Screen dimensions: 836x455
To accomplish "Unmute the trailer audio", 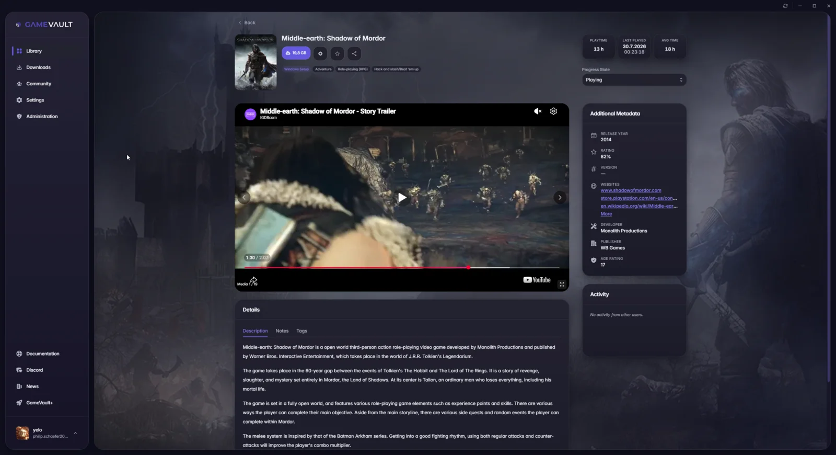I will [537, 111].
